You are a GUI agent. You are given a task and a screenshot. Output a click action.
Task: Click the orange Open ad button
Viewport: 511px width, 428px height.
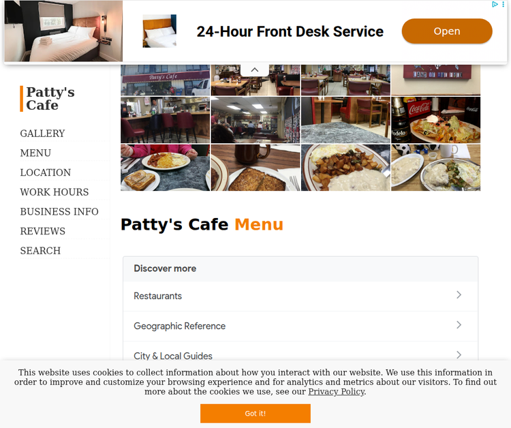[x=447, y=31]
